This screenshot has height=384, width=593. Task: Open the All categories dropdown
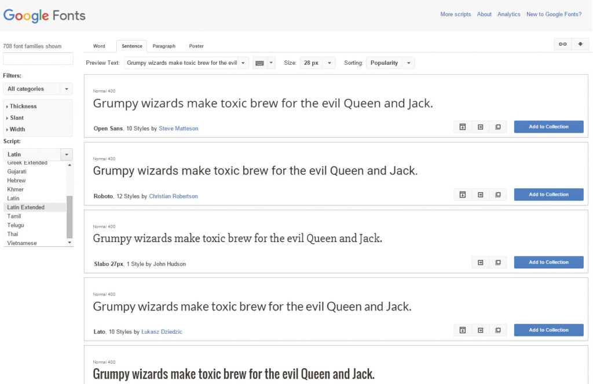pos(38,89)
